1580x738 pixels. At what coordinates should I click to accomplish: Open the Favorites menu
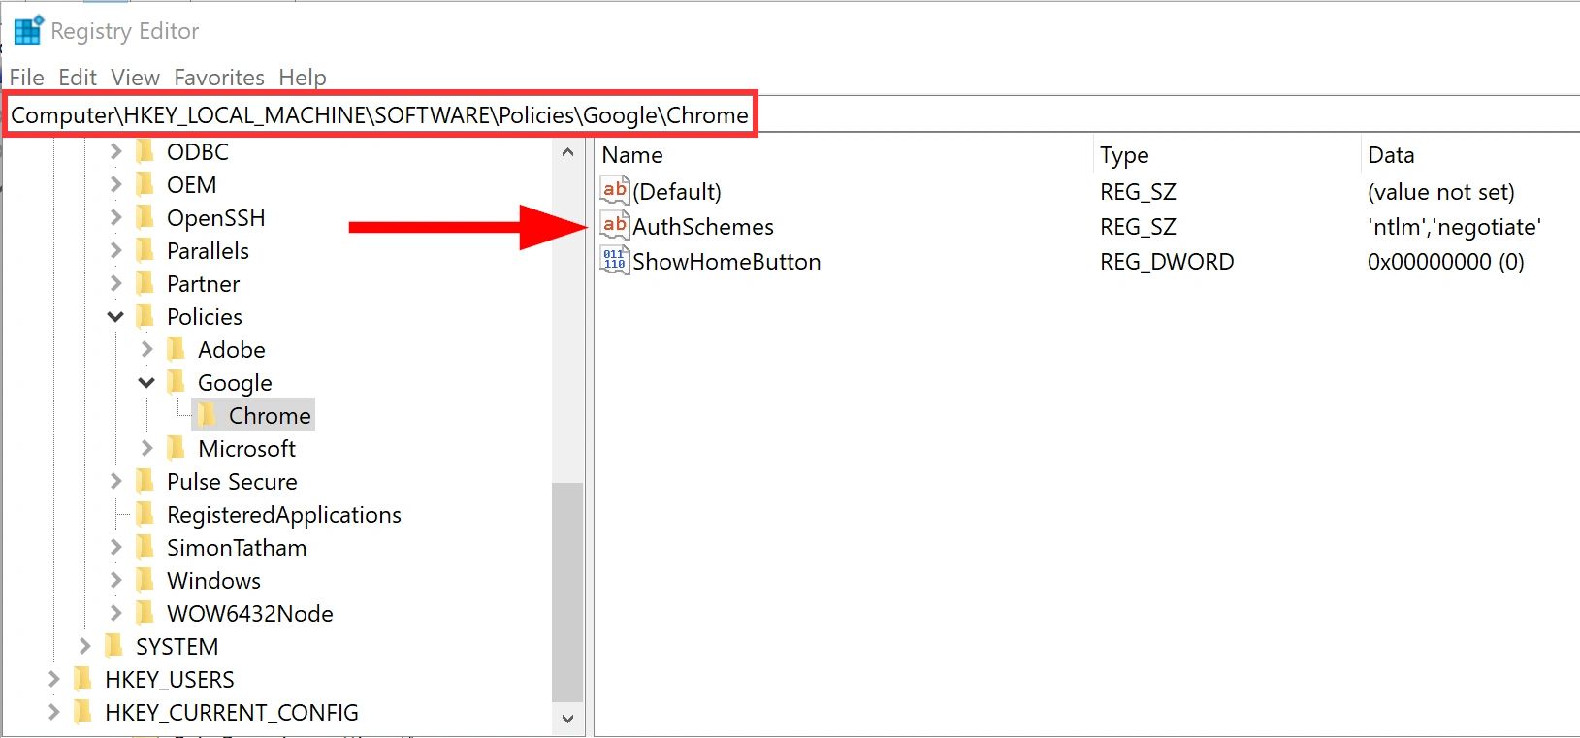[219, 78]
